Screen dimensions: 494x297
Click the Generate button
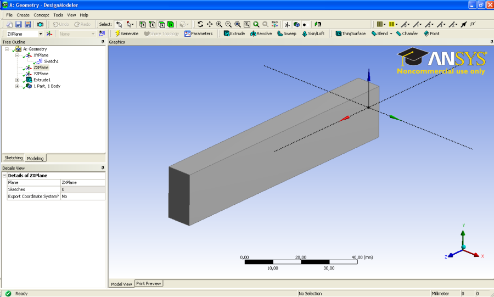point(127,33)
